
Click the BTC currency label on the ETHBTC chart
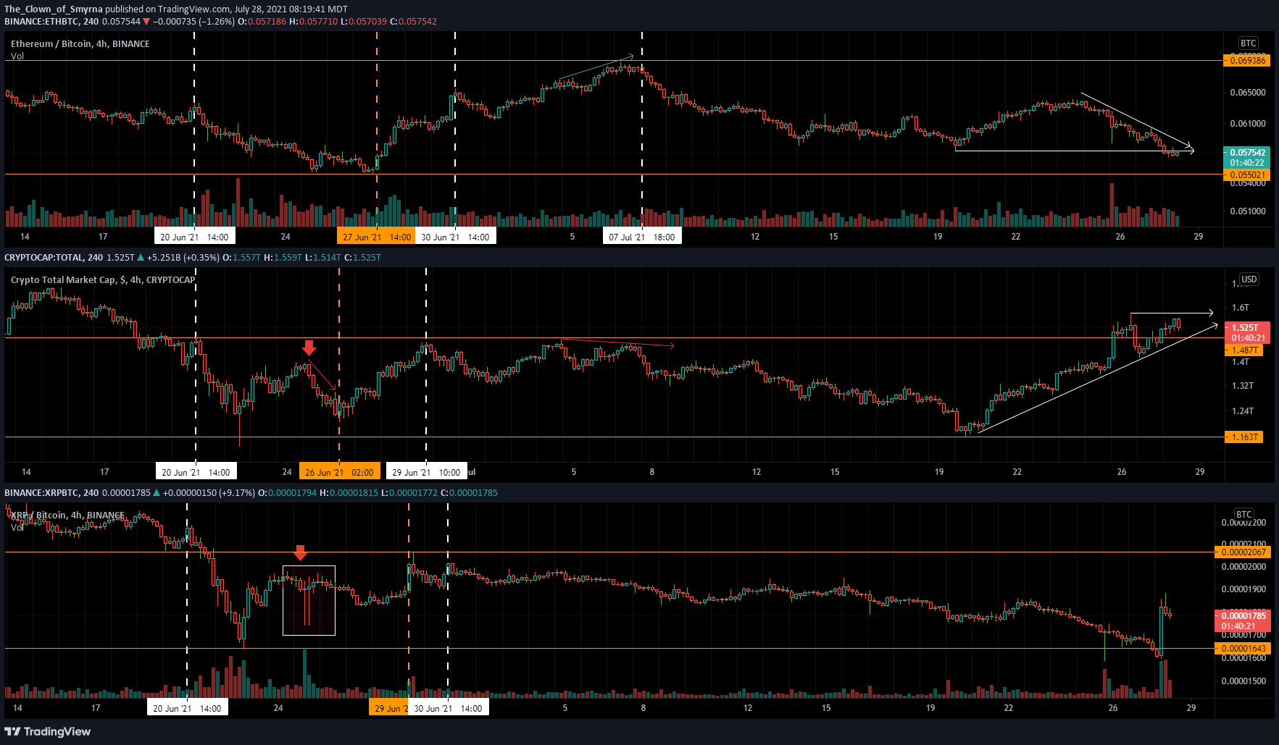(x=1248, y=43)
